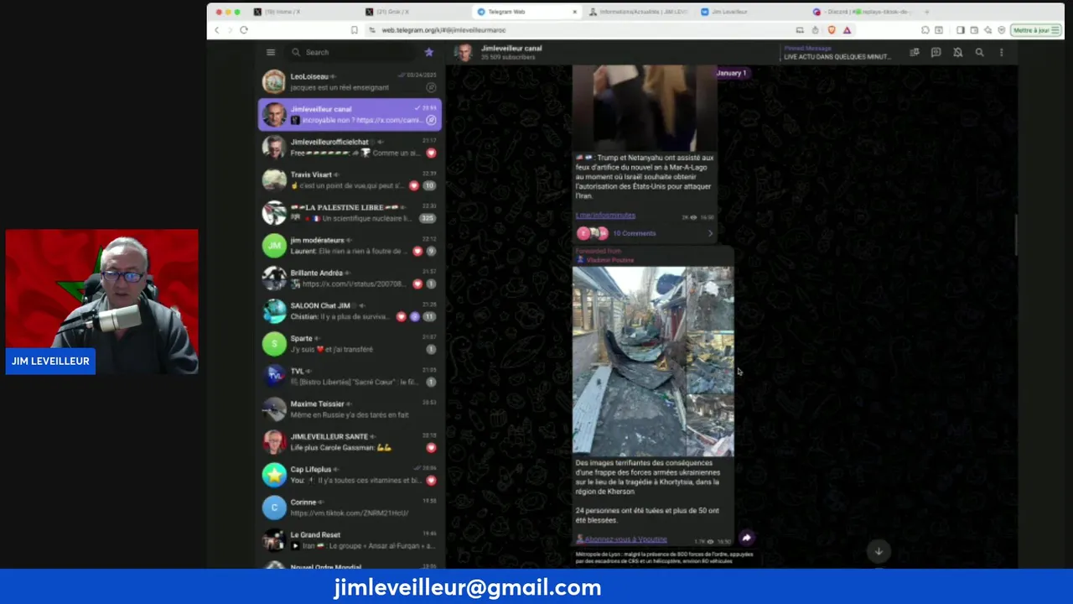Toggle the browser sidebar panel icon
The image size is (1073, 604).
coord(961,30)
